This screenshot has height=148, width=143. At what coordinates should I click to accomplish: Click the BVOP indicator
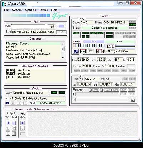(100, 33)
